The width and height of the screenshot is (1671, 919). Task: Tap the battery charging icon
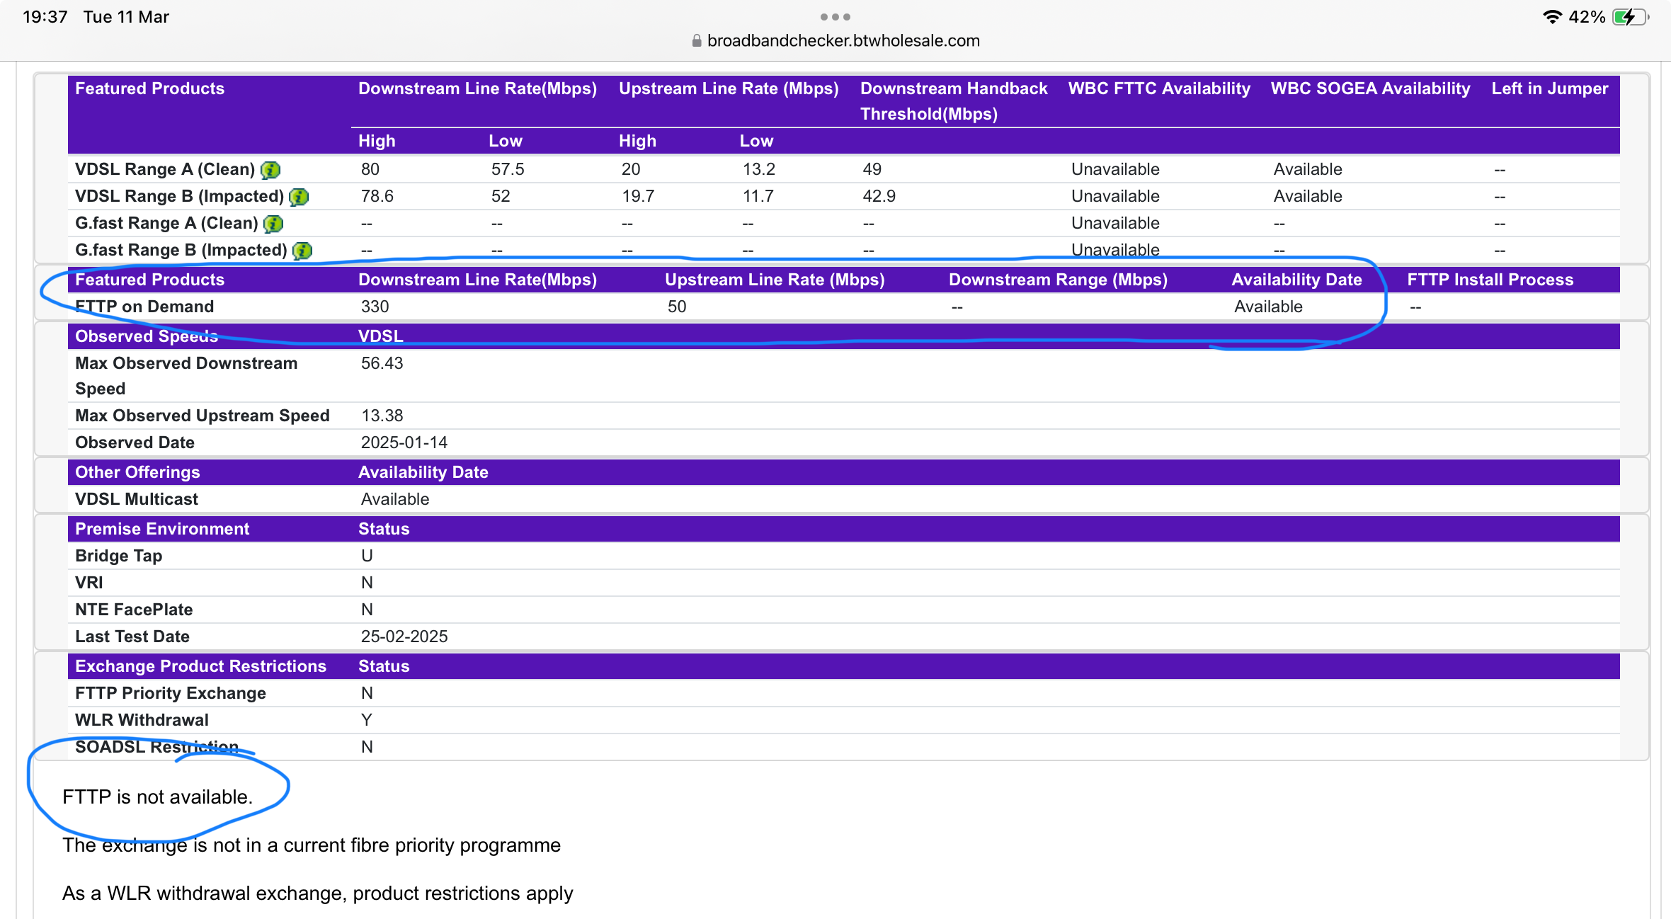(x=1631, y=17)
